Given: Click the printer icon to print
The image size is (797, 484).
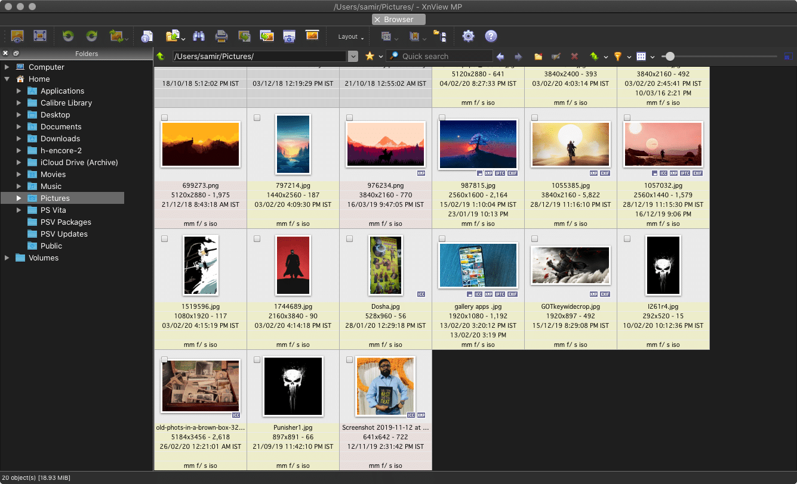Looking at the screenshot, I should 221,36.
